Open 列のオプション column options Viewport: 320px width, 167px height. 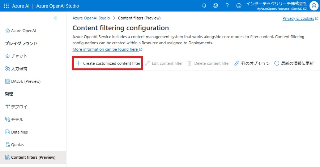(252, 63)
